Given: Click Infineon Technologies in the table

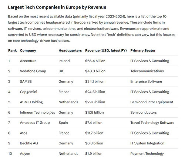Looking at the screenshot, I should 37,113.
